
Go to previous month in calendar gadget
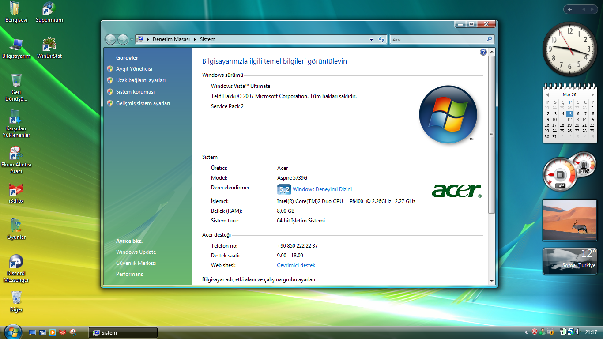[x=547, y=95]
